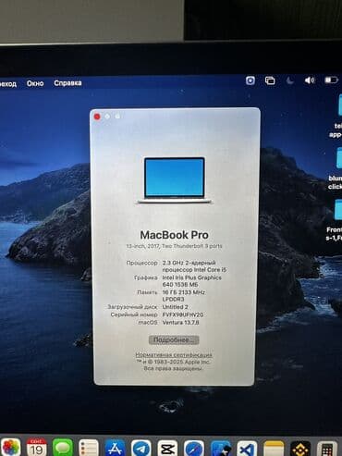
Task: Click macOS version Ventura 13.7.8 text
Action: (x=180, y=323)
